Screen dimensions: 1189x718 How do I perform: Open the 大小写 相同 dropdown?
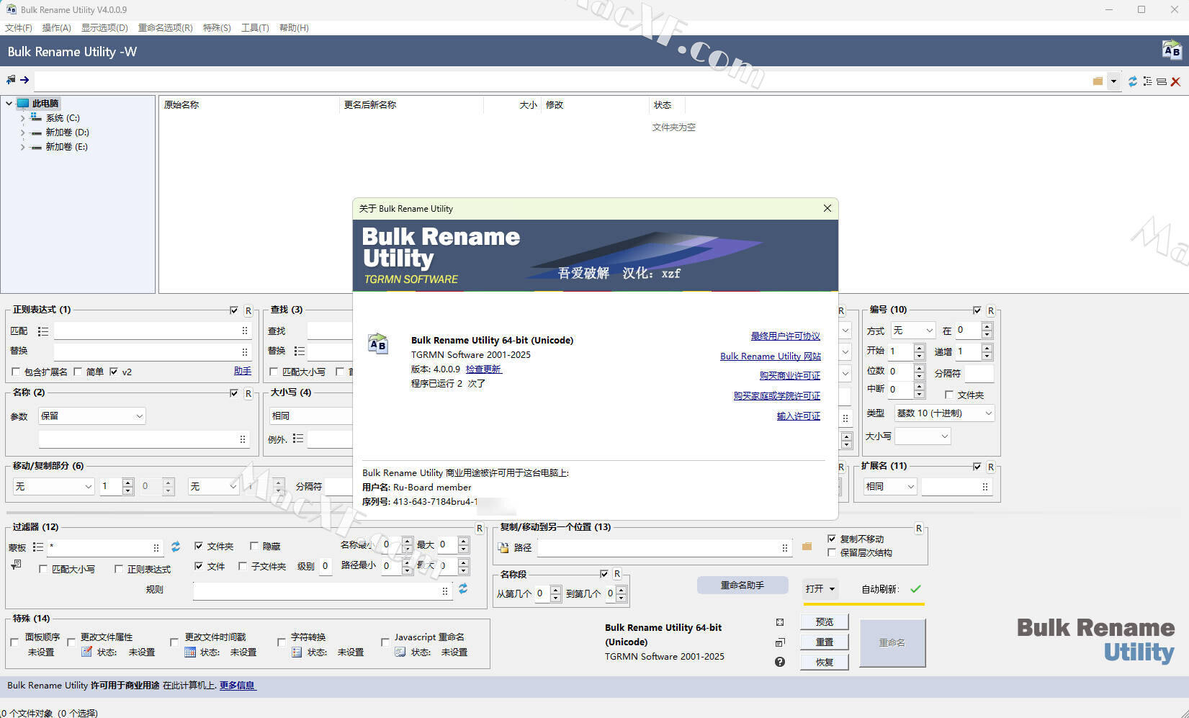[x=311, y=416]
